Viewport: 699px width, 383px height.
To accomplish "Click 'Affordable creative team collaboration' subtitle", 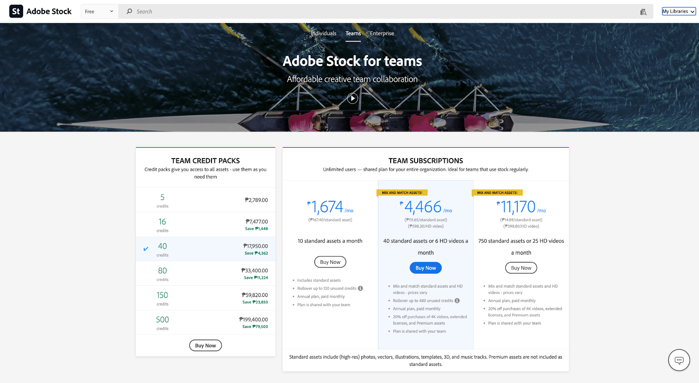I will [352, 79].
